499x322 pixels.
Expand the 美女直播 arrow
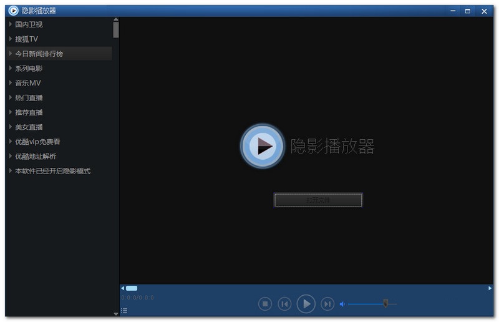coord(11,127)
